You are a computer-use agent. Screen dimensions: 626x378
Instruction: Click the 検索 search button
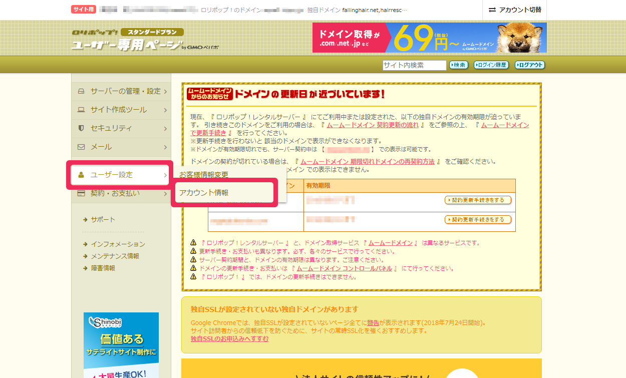point(458,65)
